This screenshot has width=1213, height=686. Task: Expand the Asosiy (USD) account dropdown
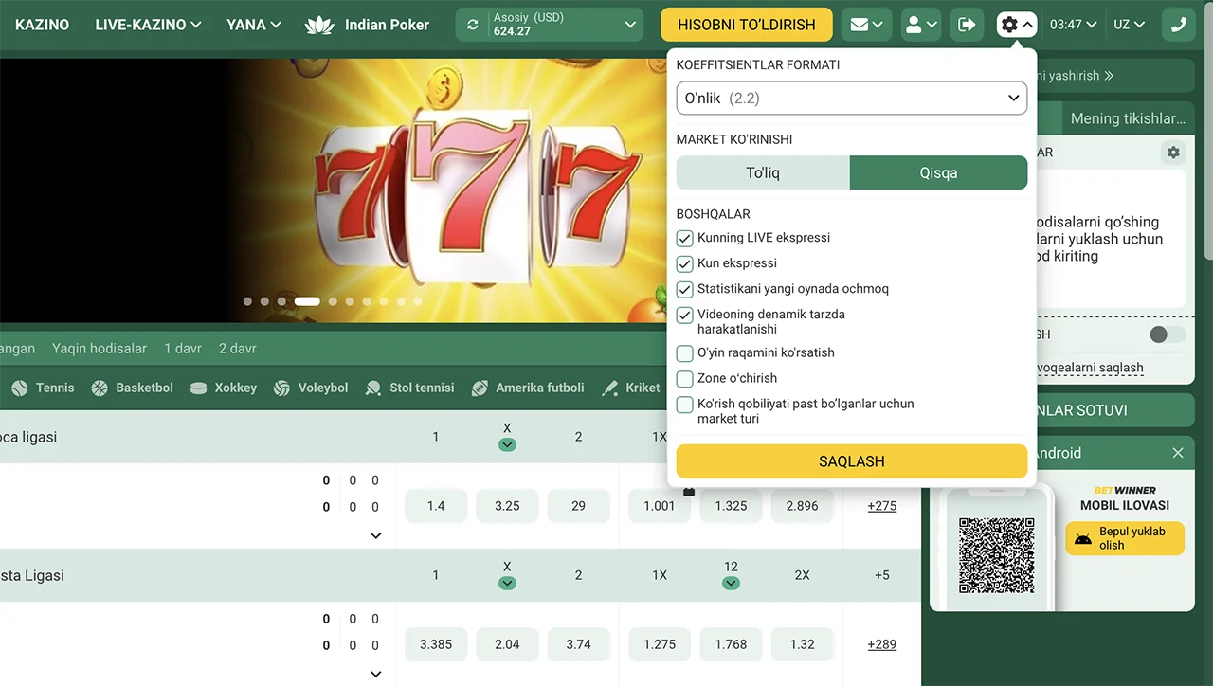630,25
